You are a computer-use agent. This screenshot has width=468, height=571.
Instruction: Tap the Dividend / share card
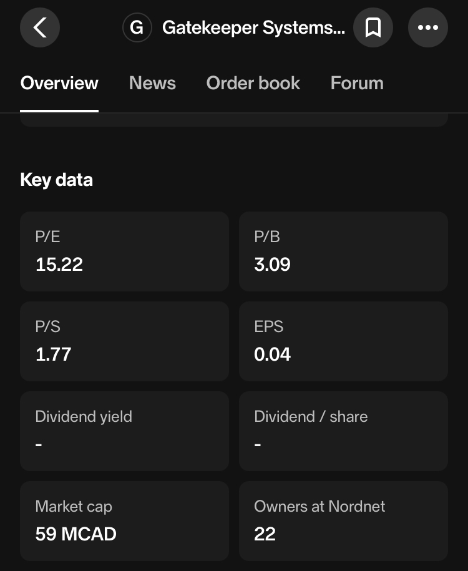pyautogui.click(x=343, y=431)
